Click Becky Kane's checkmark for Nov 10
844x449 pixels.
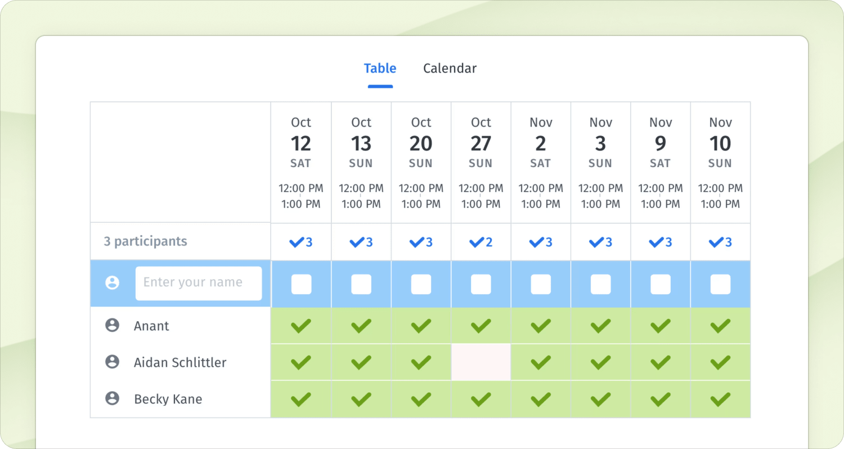720,399
